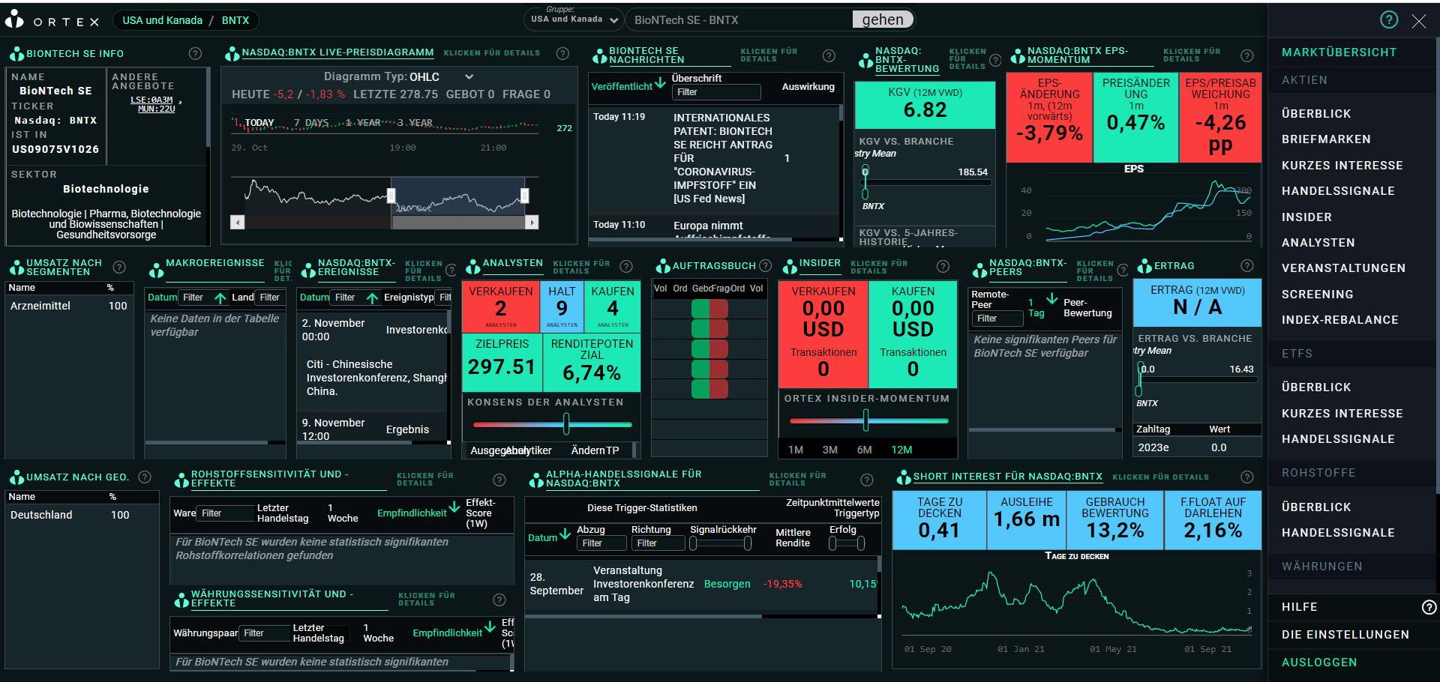Click help icon next to Auftragsbuch title
Viewport: 1440px width, 682px height.
765,265
